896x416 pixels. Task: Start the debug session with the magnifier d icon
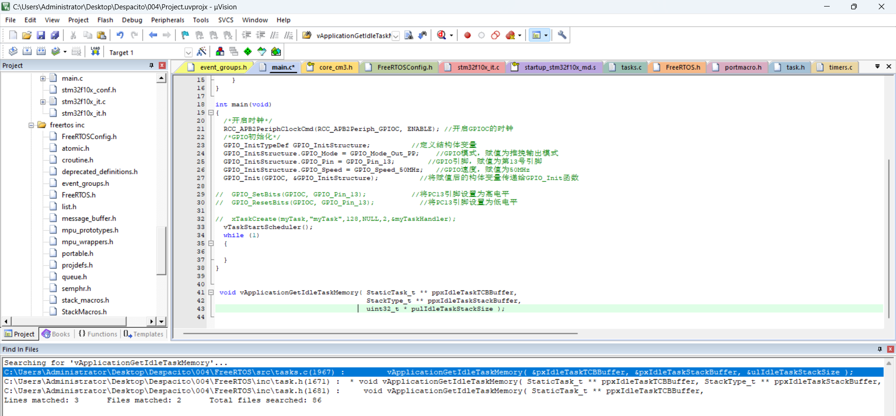pos(441,35)
